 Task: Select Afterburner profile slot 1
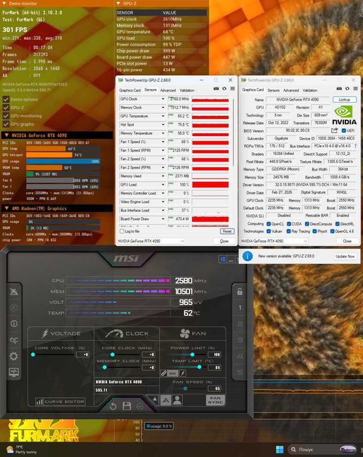pyautogui.click(x=240, y=307)
